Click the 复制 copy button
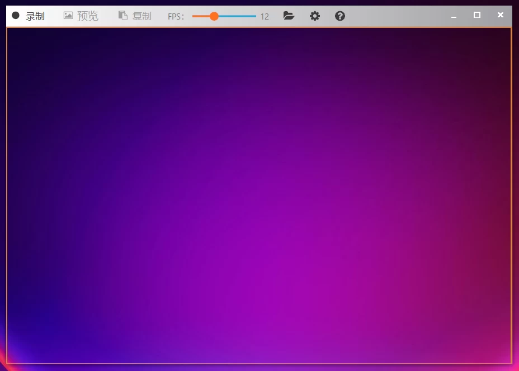519x371 pixels. click(135, 16)
